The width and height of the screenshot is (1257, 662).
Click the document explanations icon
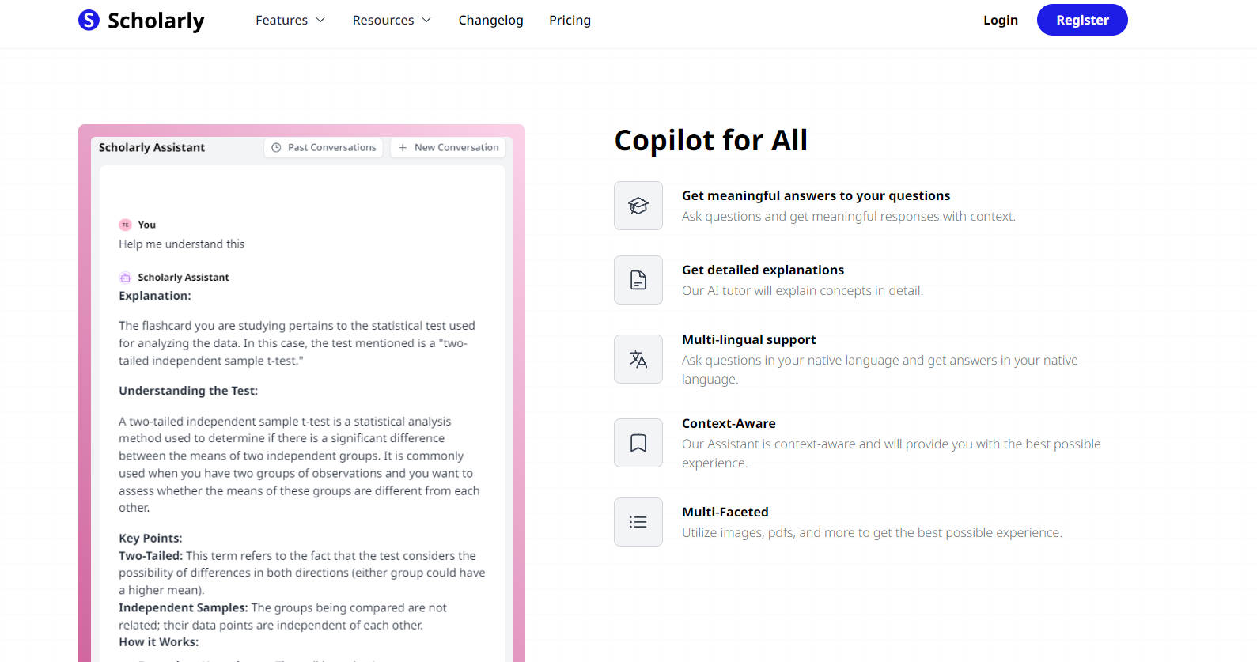point(638,280)
